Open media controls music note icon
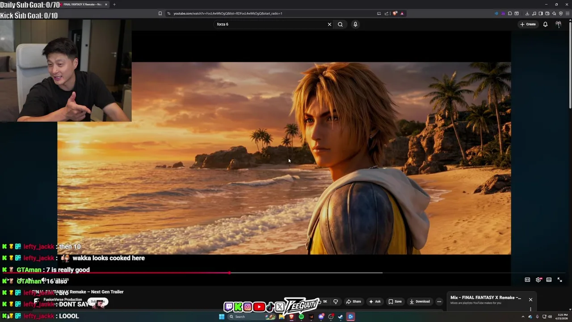This screenshot has height=322, width=572. click(534, 13)
